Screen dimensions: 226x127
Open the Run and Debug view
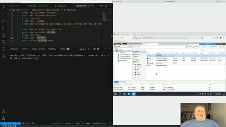(4, 28)
